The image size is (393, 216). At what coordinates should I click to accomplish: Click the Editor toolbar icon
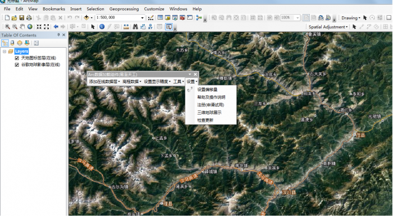point(150,17)
